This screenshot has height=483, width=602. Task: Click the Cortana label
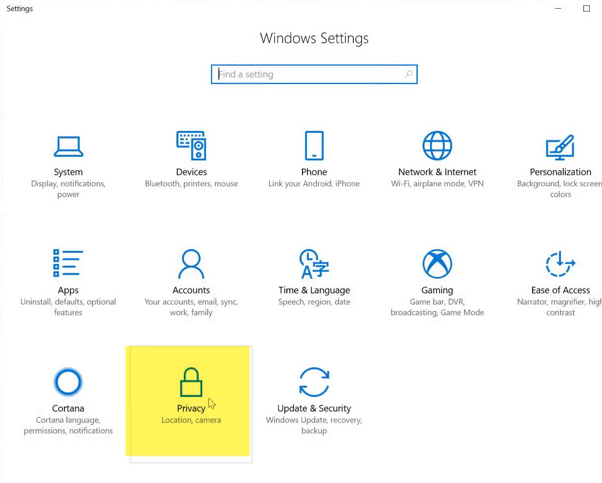68,409
